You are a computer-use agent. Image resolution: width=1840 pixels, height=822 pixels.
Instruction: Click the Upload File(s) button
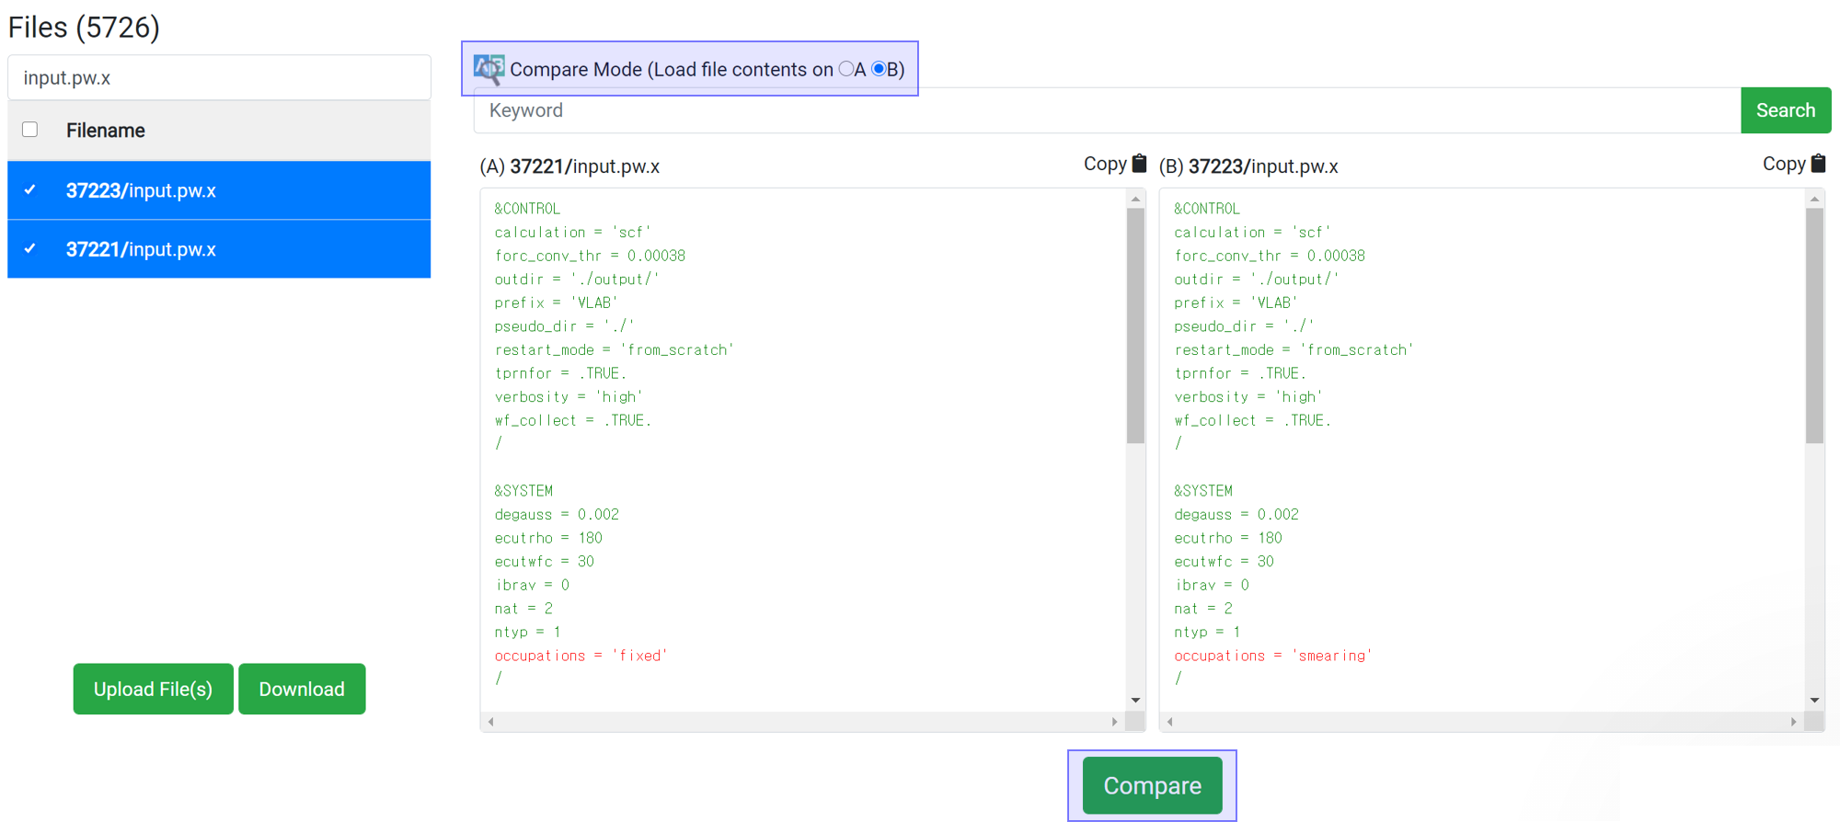(153, 689)
